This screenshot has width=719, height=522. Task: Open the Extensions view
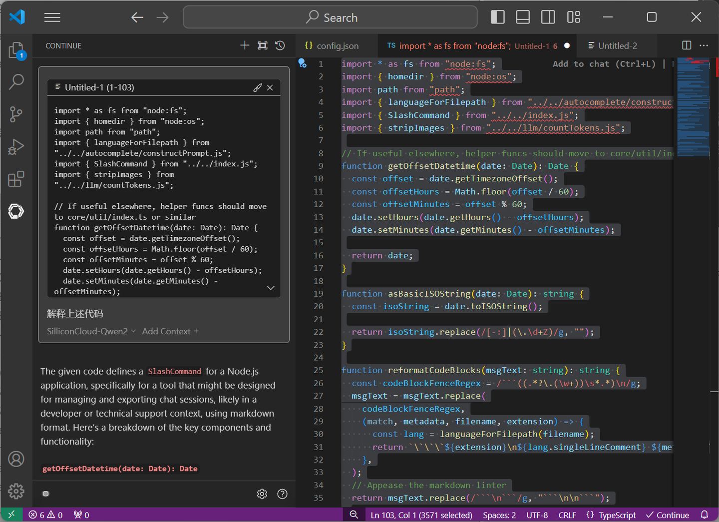point(16,179)
